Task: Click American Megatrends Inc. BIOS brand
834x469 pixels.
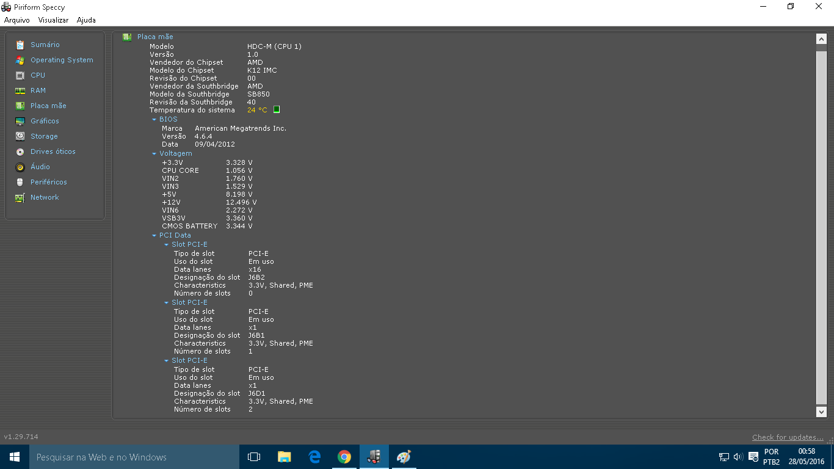Action: tap(241, 128)
